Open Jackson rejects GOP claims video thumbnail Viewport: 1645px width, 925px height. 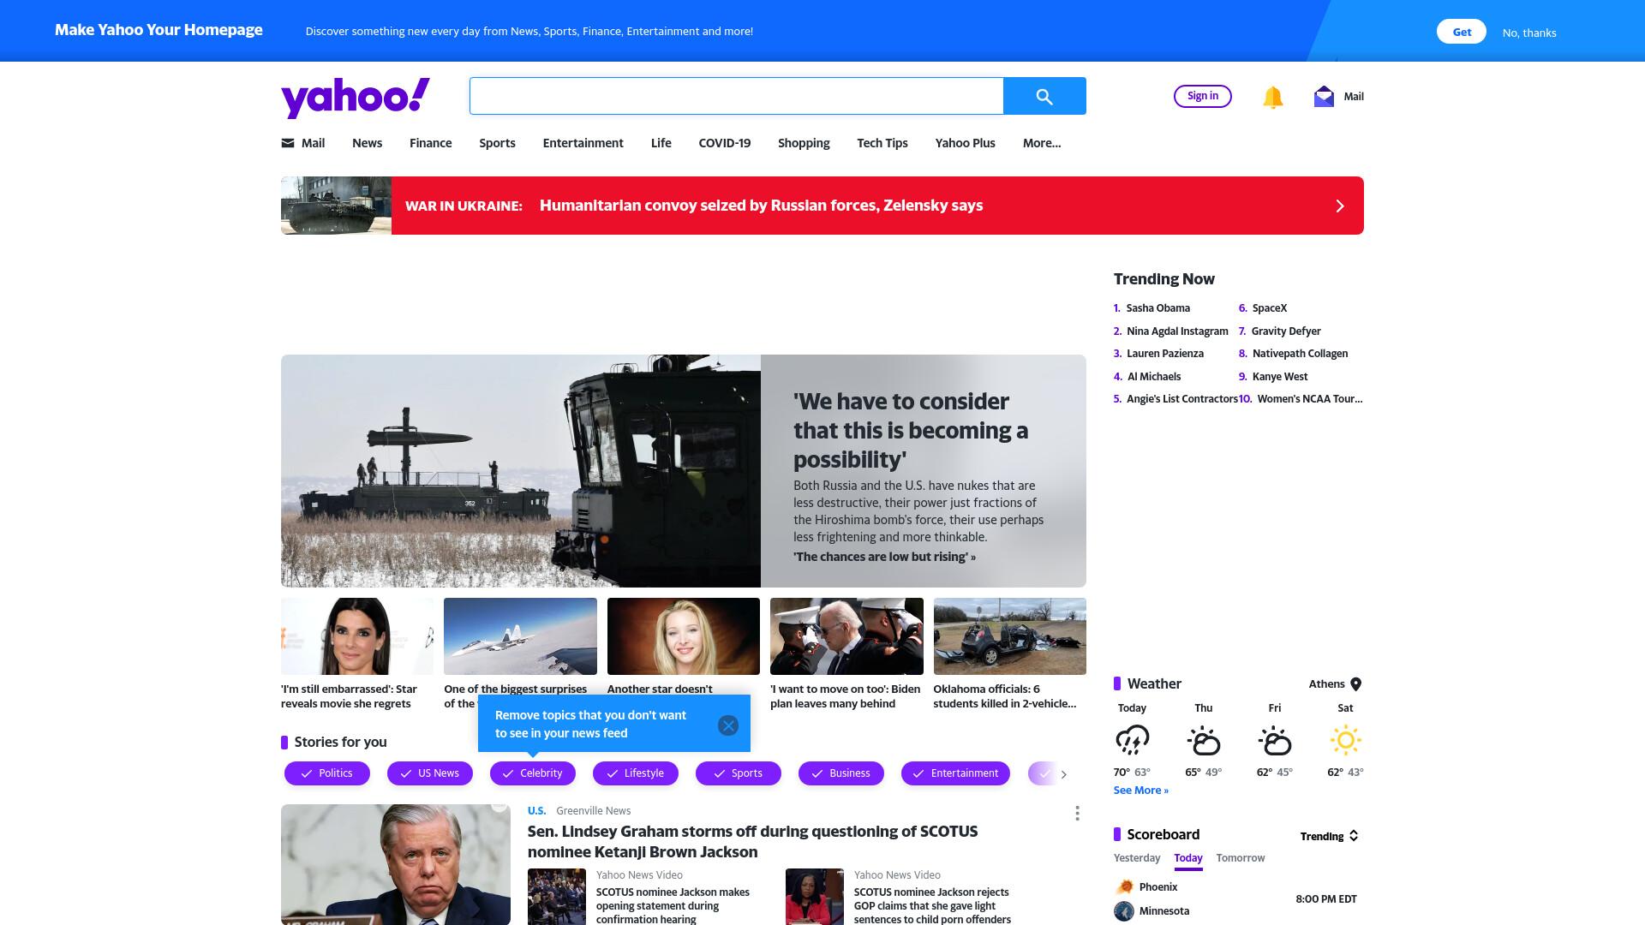(815, 897)
